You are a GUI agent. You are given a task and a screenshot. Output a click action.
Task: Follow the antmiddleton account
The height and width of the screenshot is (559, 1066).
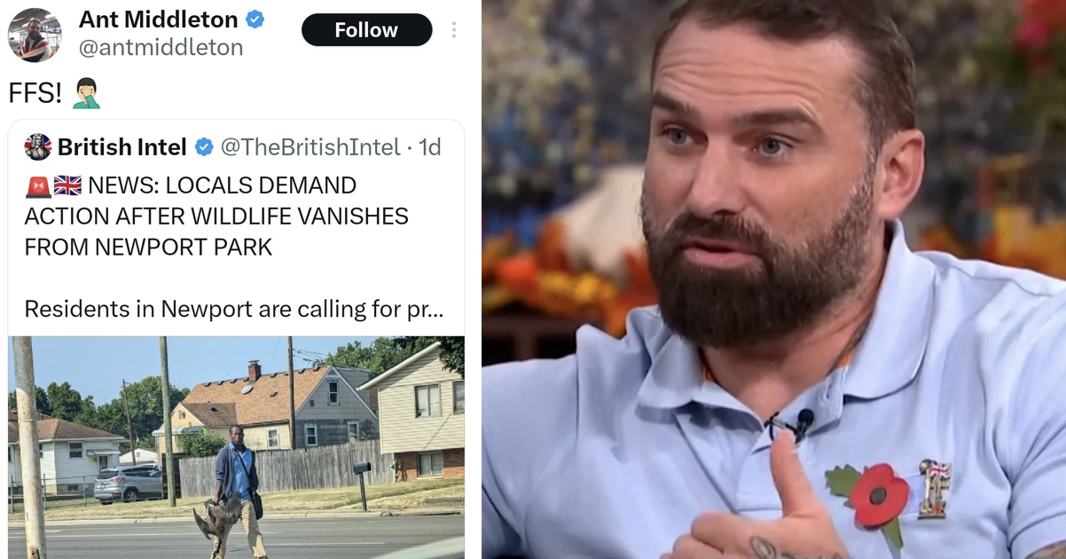tap(366, 30)
